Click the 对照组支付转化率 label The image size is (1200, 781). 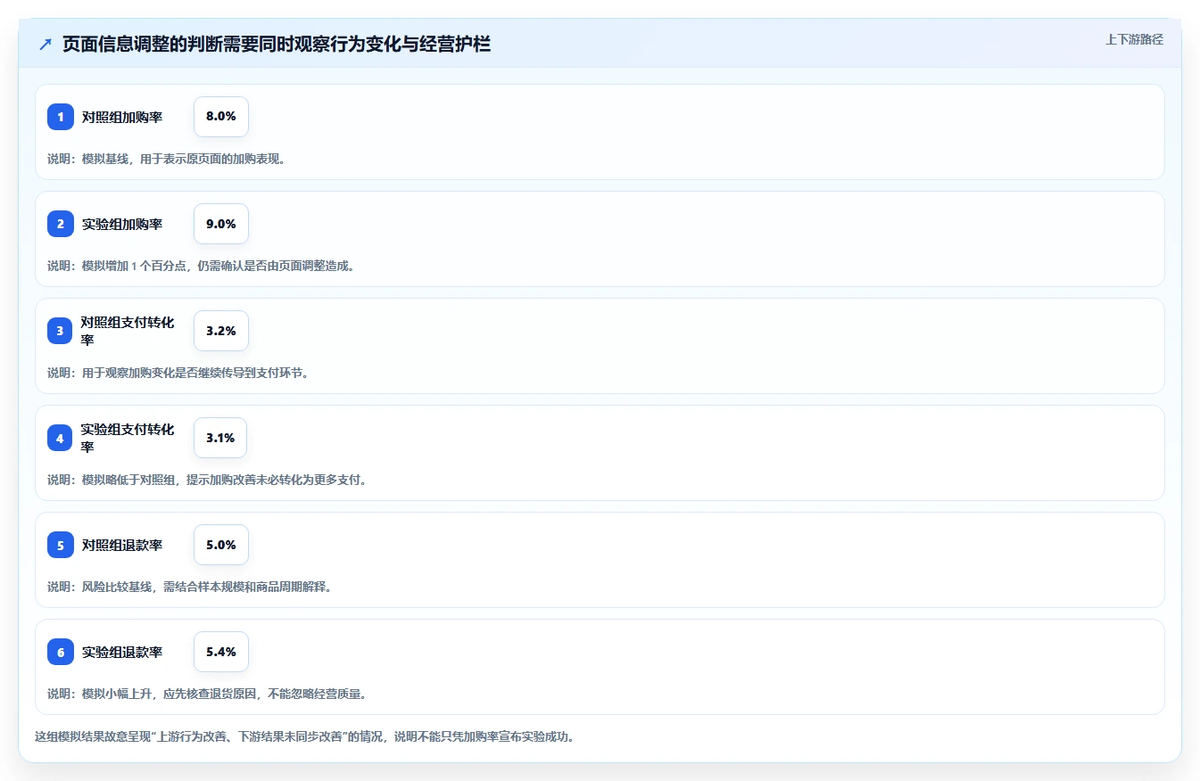click(x=128, y=331)
